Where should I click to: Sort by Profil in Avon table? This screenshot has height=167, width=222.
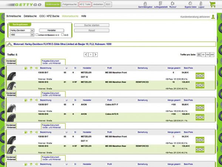pos(110,100)
